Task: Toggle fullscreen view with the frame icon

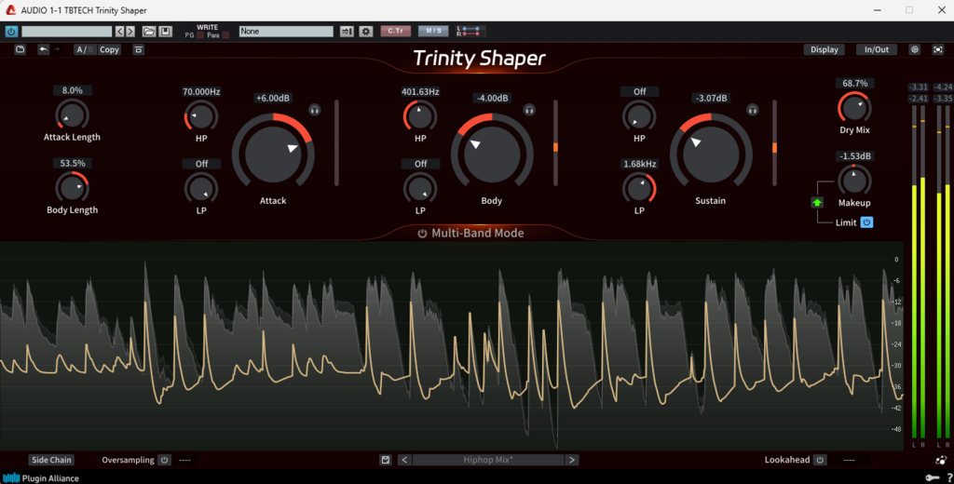Action: (937, 50)
